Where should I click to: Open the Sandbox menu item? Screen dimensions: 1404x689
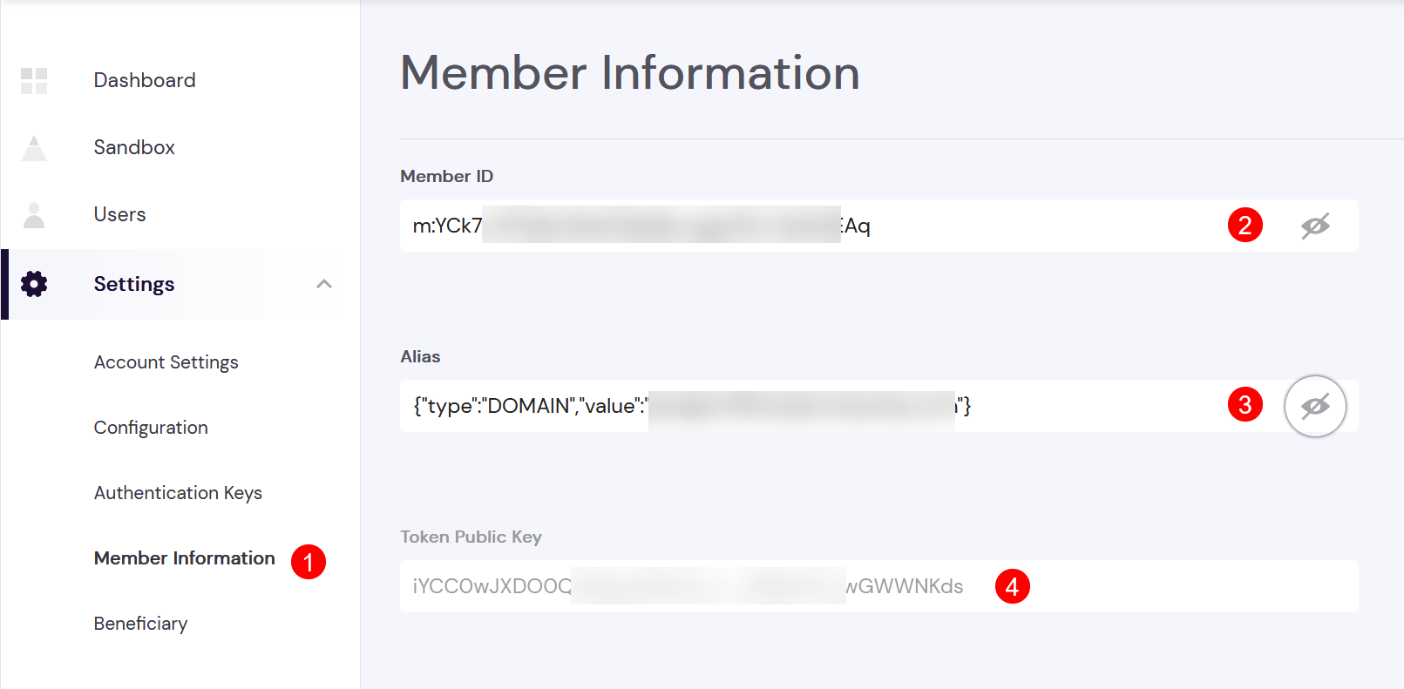(134, 147)
